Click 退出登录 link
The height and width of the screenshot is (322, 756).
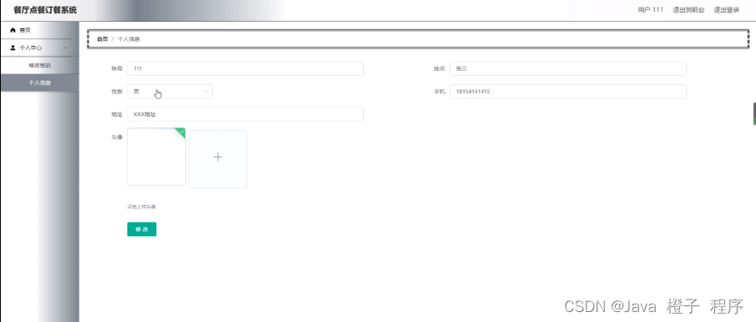point(727,10)
